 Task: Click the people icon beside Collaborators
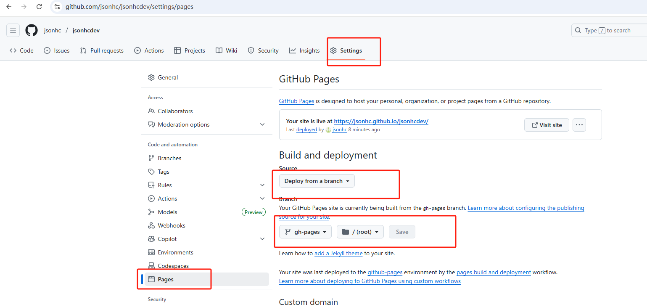coord(151,111)
